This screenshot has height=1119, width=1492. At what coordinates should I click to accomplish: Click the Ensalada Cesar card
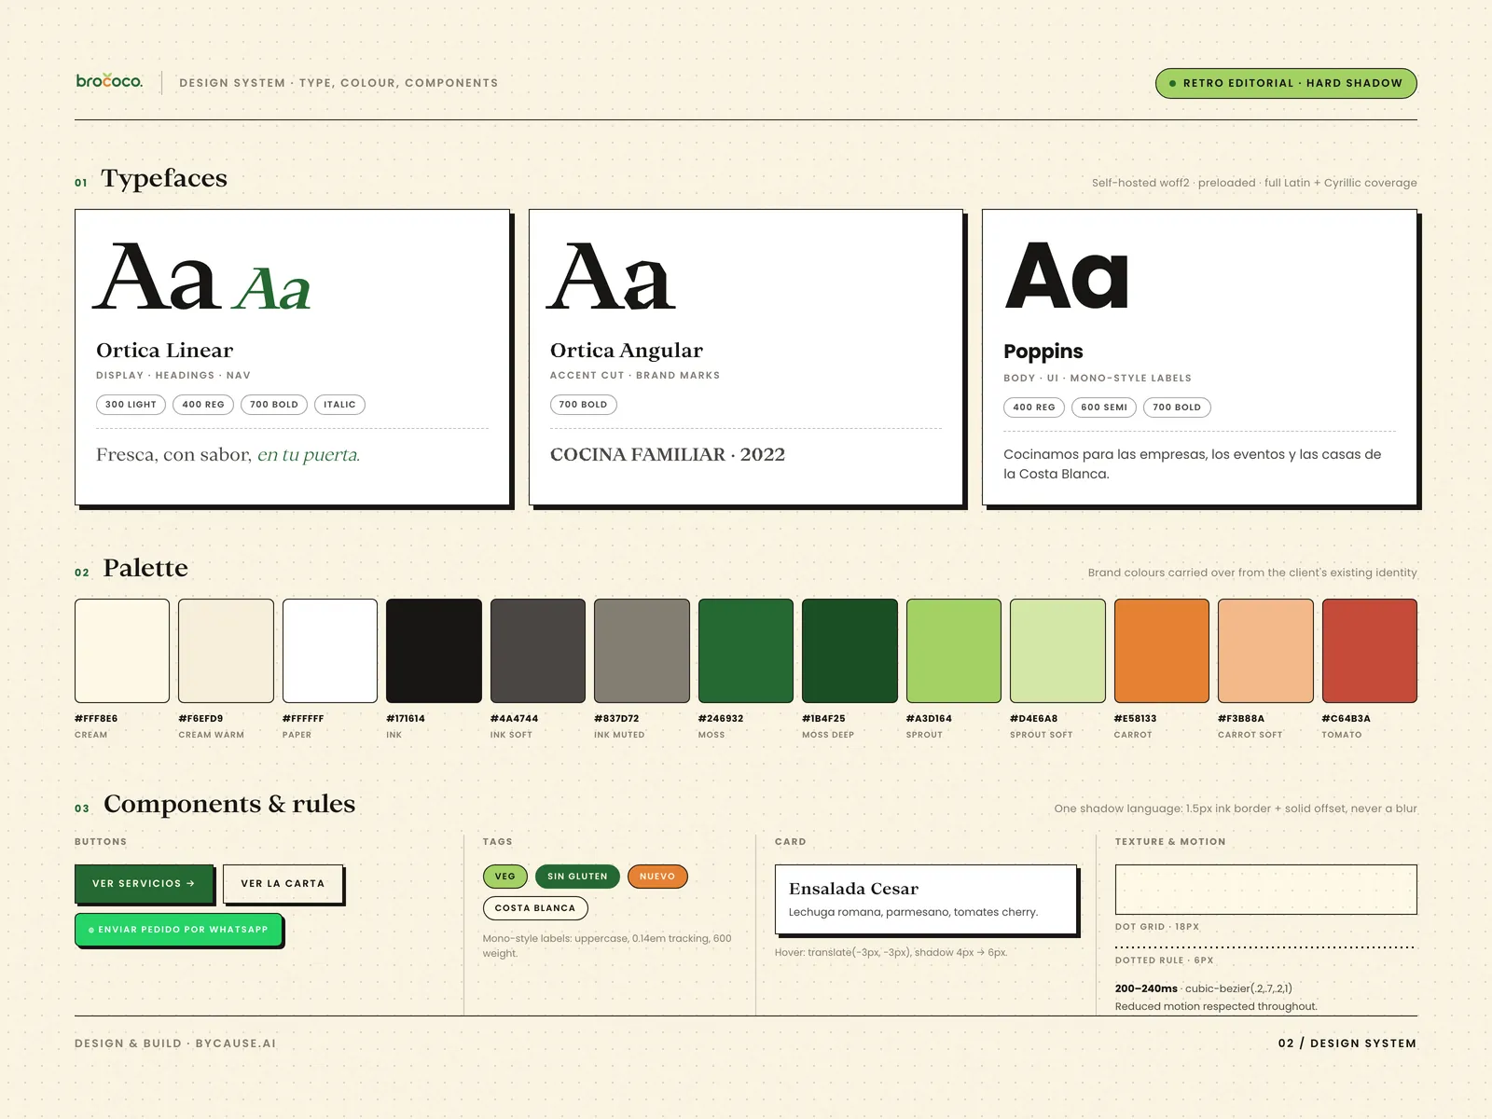[x=926, y=899]
